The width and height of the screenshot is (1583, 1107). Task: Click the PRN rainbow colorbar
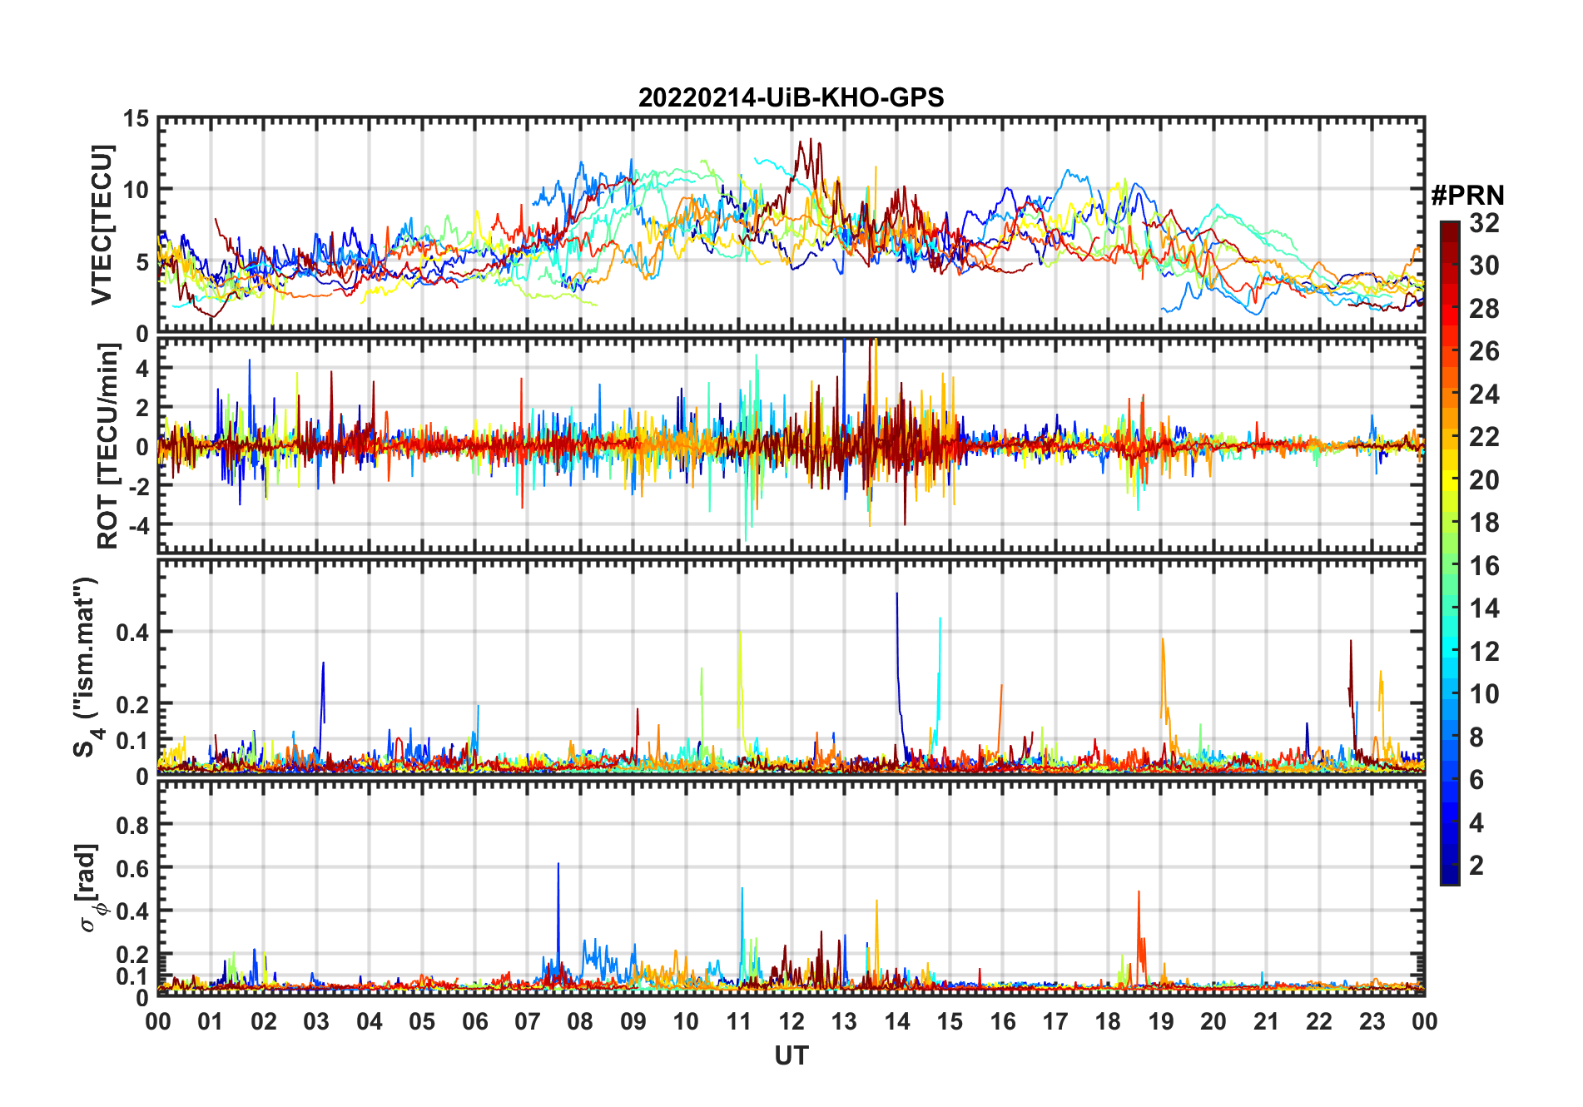coord(1450,553)
